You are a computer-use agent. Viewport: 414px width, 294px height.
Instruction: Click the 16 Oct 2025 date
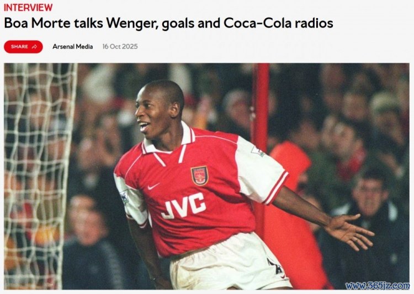click(120, 47)
